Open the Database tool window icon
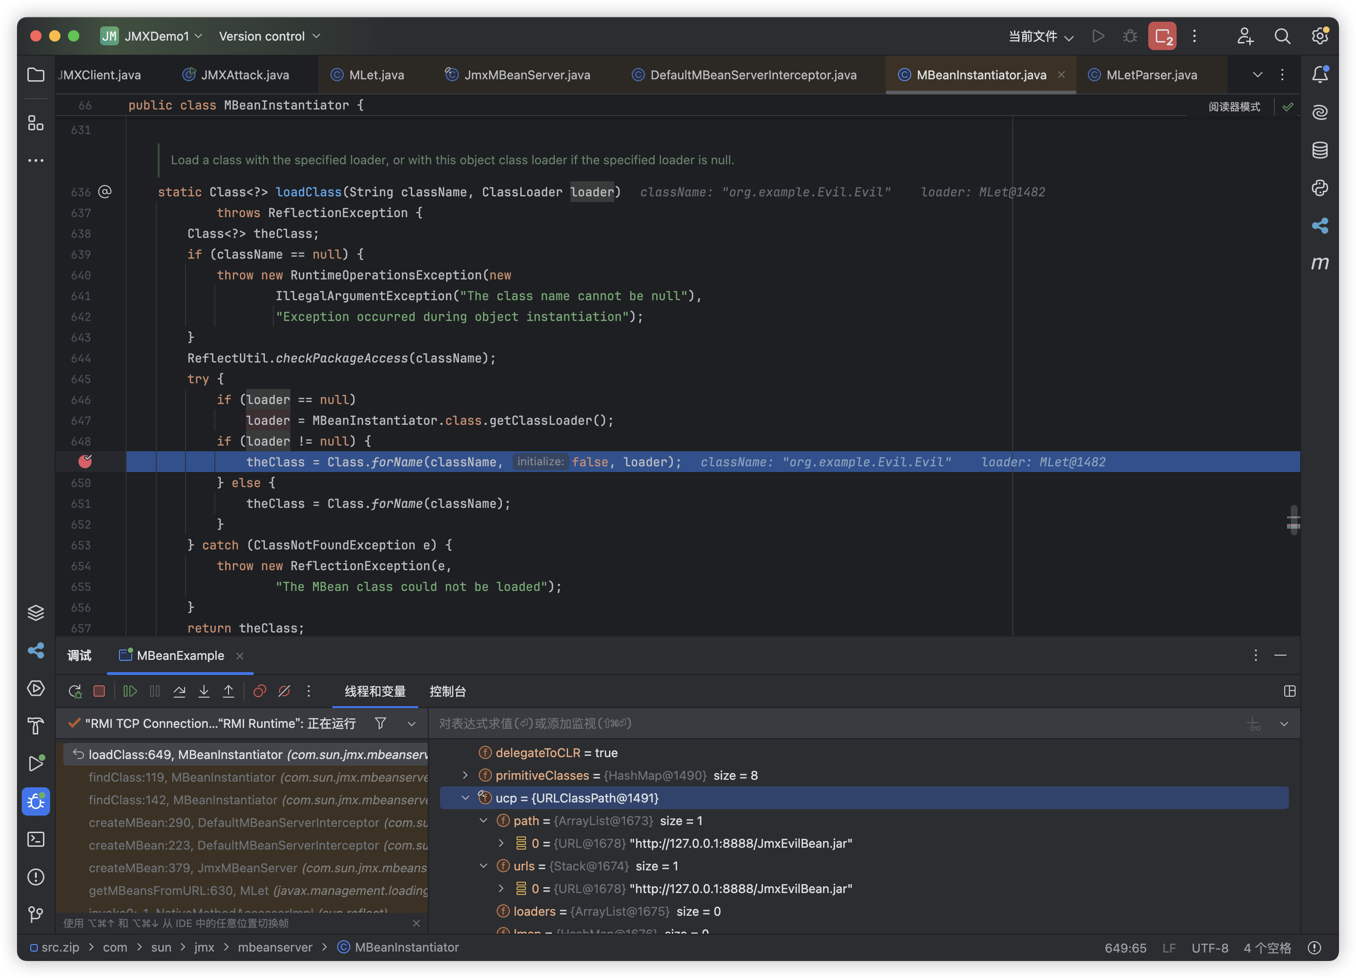Image resolution: width=1356 pixels, height=978 pixels. tap(1320, 150)
